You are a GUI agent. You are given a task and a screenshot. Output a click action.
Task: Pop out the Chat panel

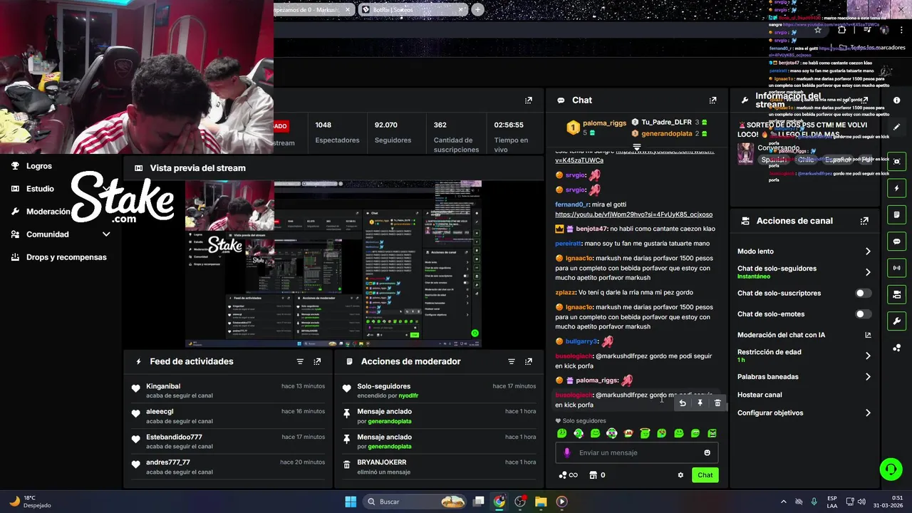click(712, 100)
